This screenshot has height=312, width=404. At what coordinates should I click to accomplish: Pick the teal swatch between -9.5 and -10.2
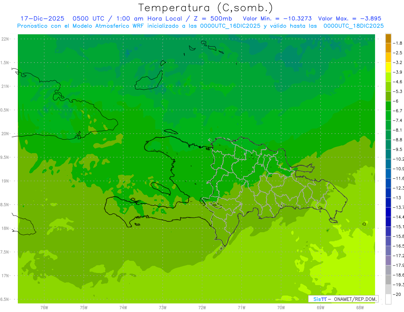click(388, 154)
